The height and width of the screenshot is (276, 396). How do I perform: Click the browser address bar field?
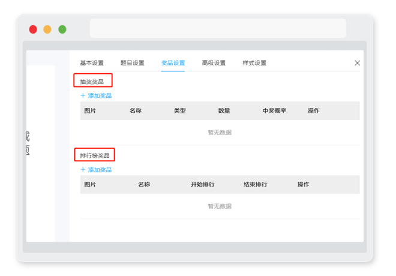click(218, 28)
